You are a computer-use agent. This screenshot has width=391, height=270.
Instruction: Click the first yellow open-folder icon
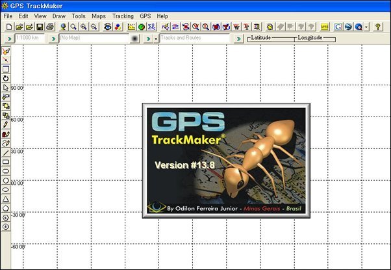[19, 27]
